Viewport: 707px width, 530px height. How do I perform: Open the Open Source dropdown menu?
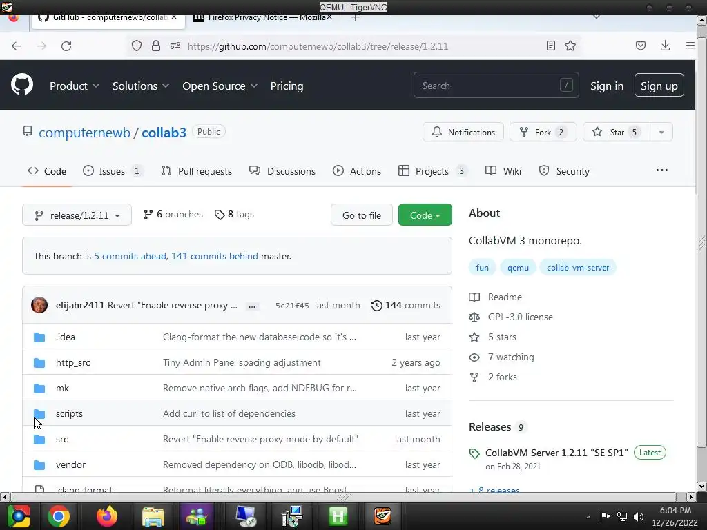(220, 86)
